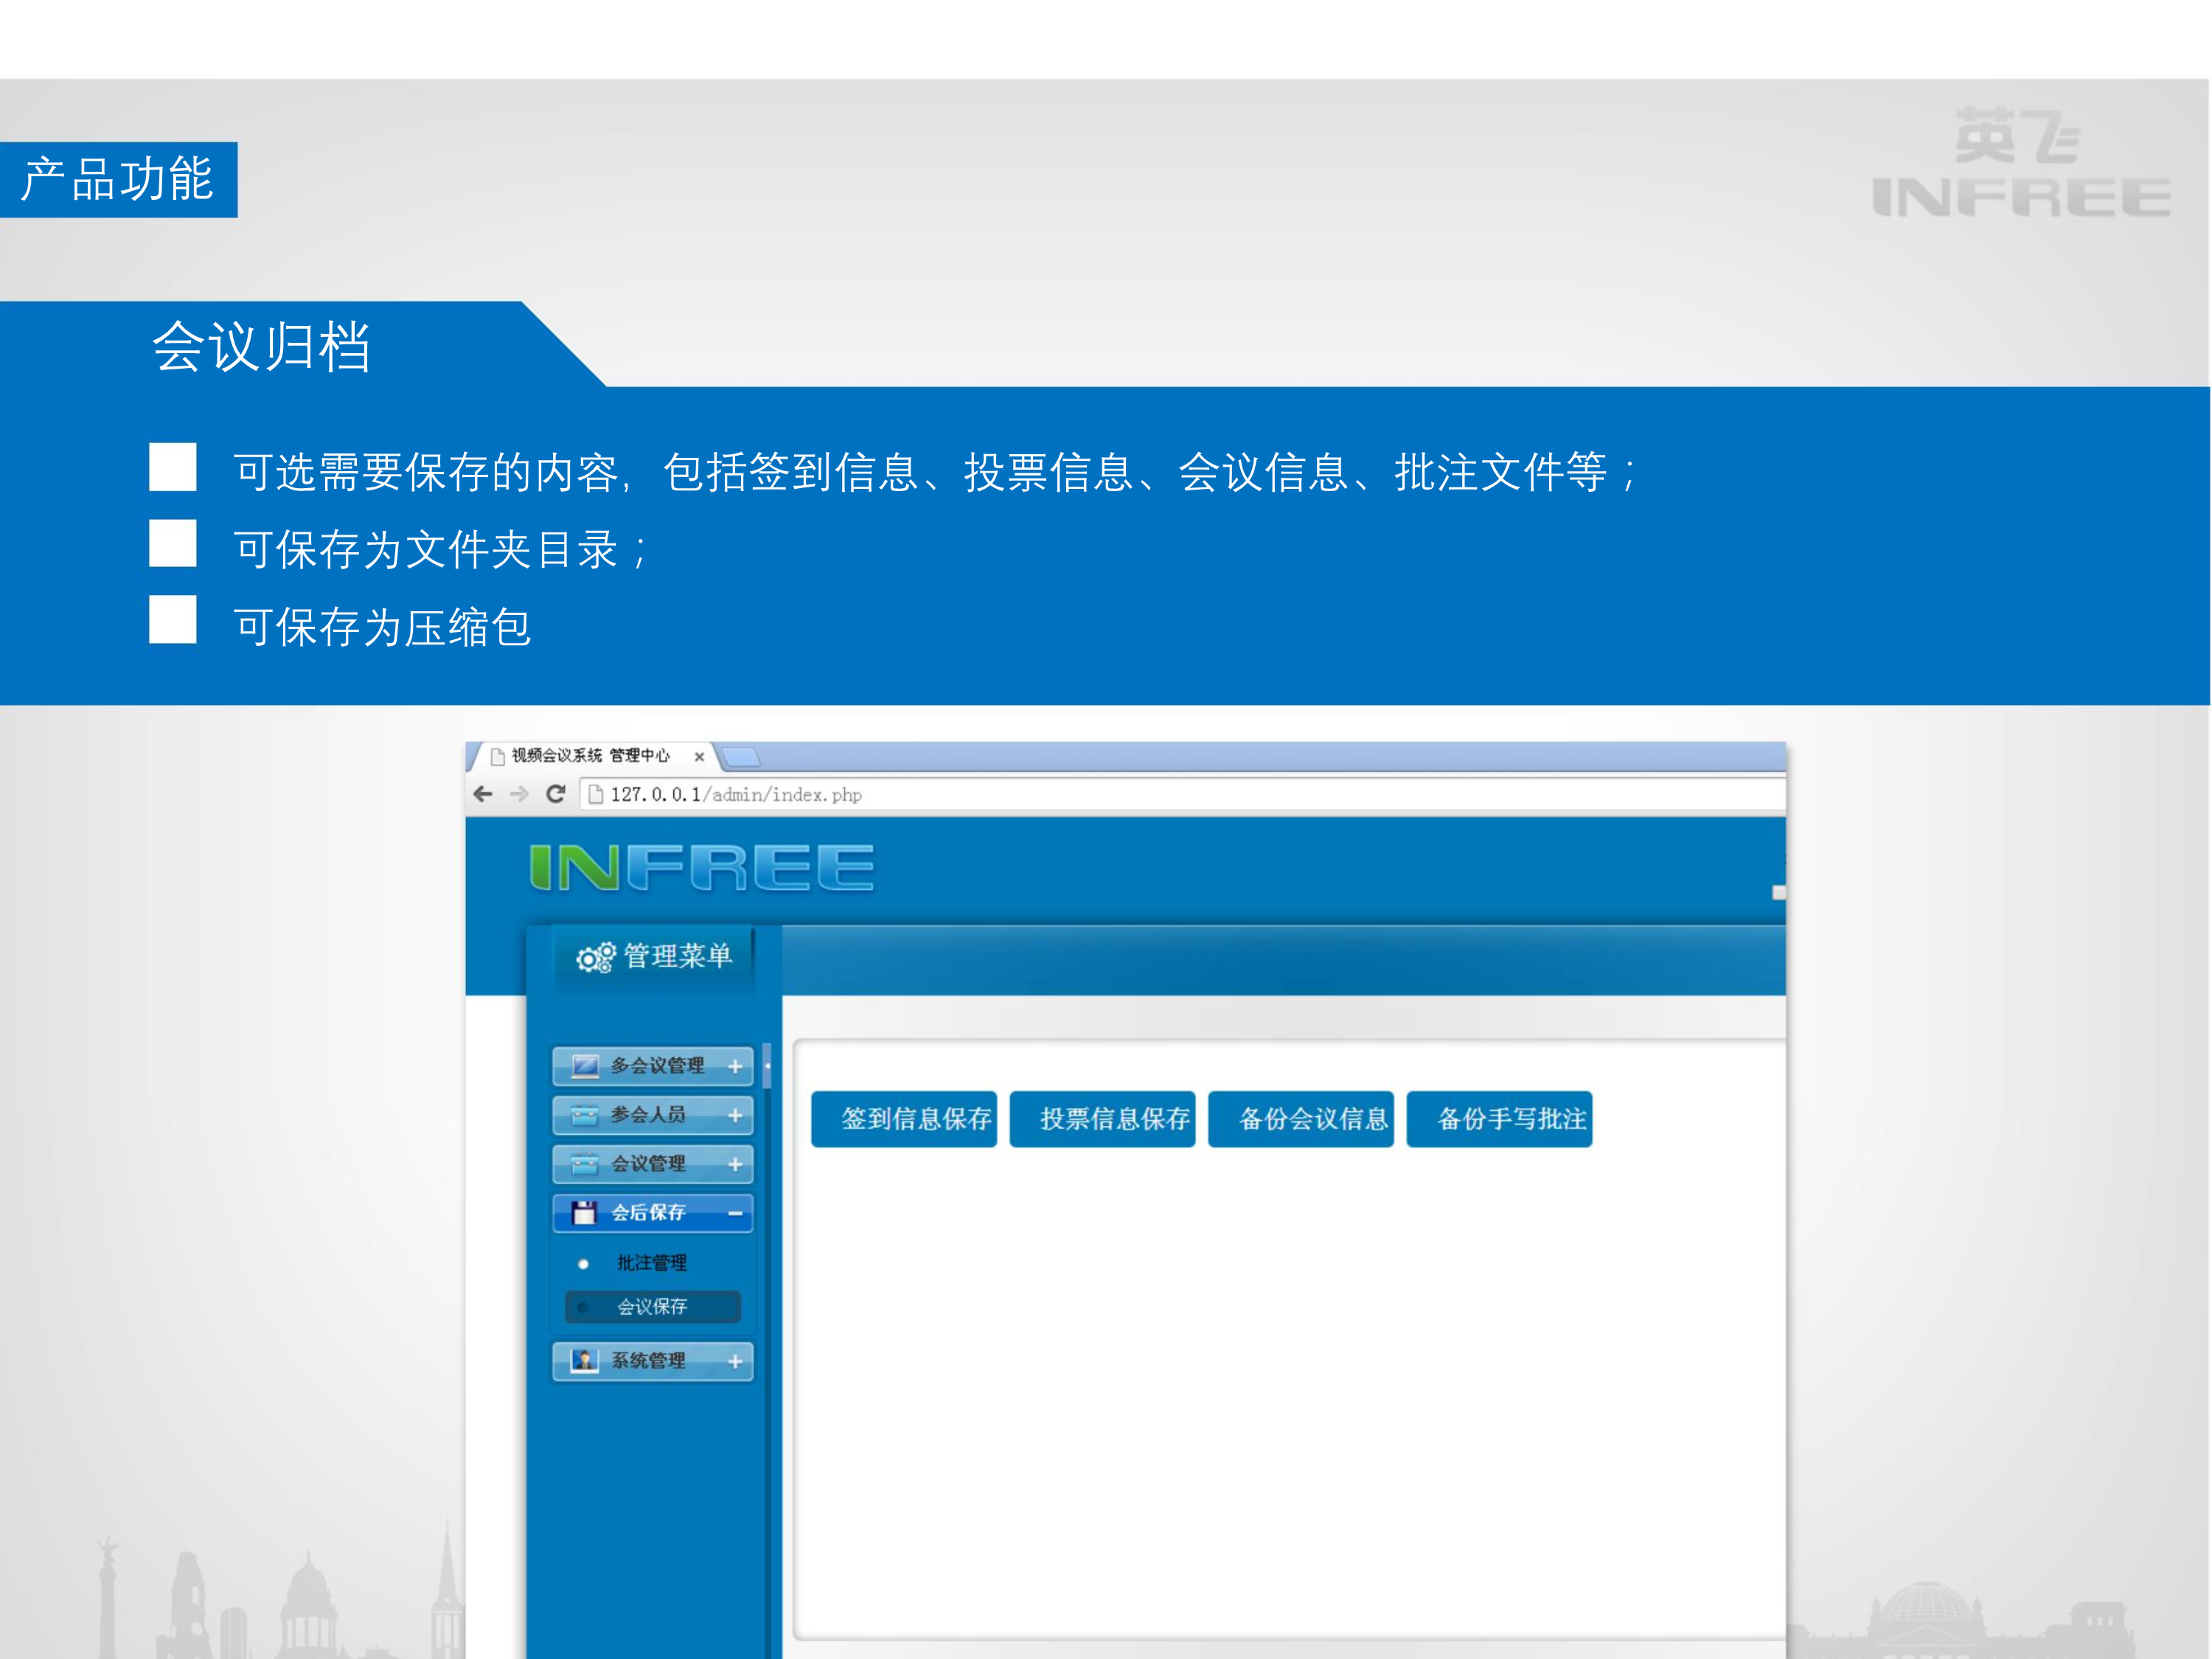Screen dimensions: 2212x1659
Task: Click the 投票信息保存 button
Action: tap(1103, 1119)
